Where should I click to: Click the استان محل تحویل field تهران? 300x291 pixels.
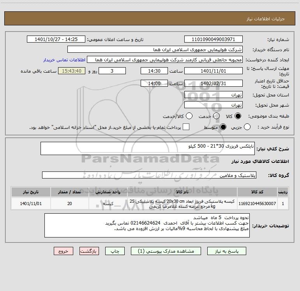[x=214, y=95]
